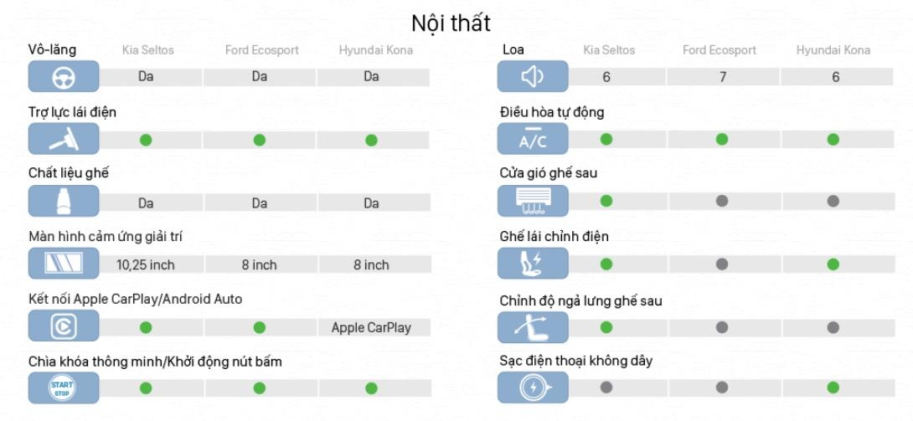This screenshot has height=421, width=913.
Task: Click the gray dot for Ford Ecosport rear air vent
Action: [x=722, y=201]
